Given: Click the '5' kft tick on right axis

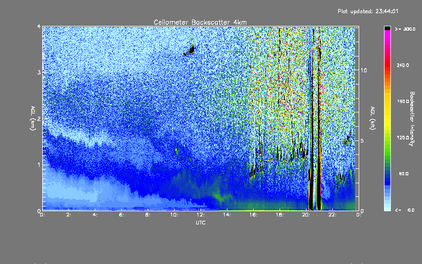Looking at the screenshot, I should 362,140.
